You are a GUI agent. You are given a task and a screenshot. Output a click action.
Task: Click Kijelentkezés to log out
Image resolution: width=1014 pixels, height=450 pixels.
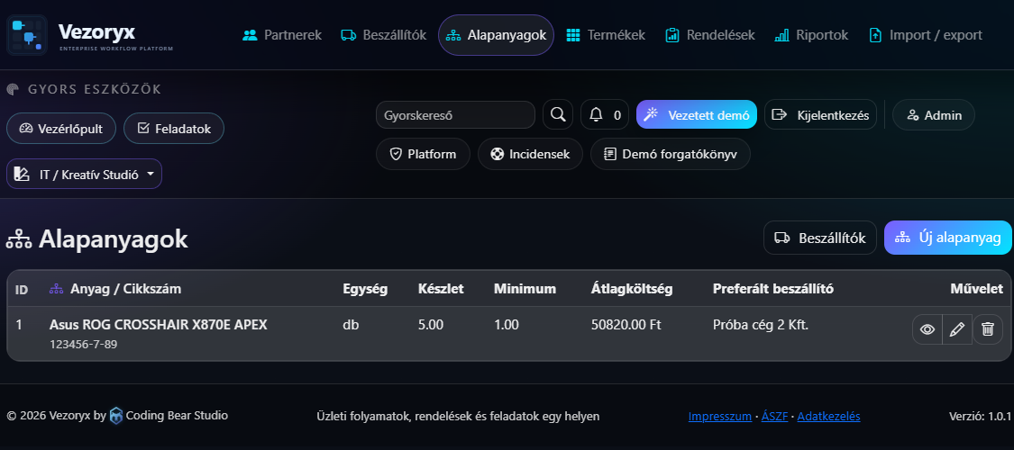pyautogui.click(x=821, y=114)
